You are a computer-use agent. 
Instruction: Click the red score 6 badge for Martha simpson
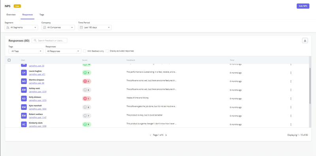pyautogui.click(x=87, y=81)
